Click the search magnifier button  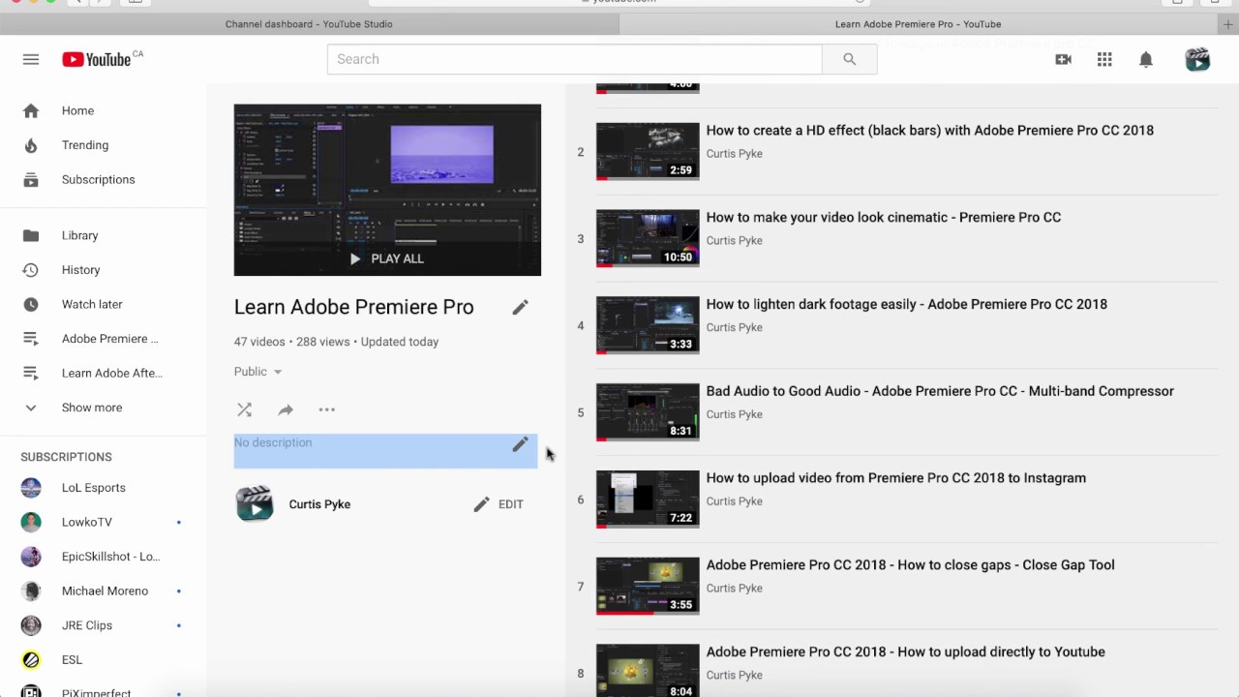849,59
